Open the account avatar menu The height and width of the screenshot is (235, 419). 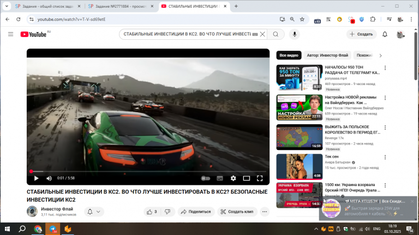(400, 34)
